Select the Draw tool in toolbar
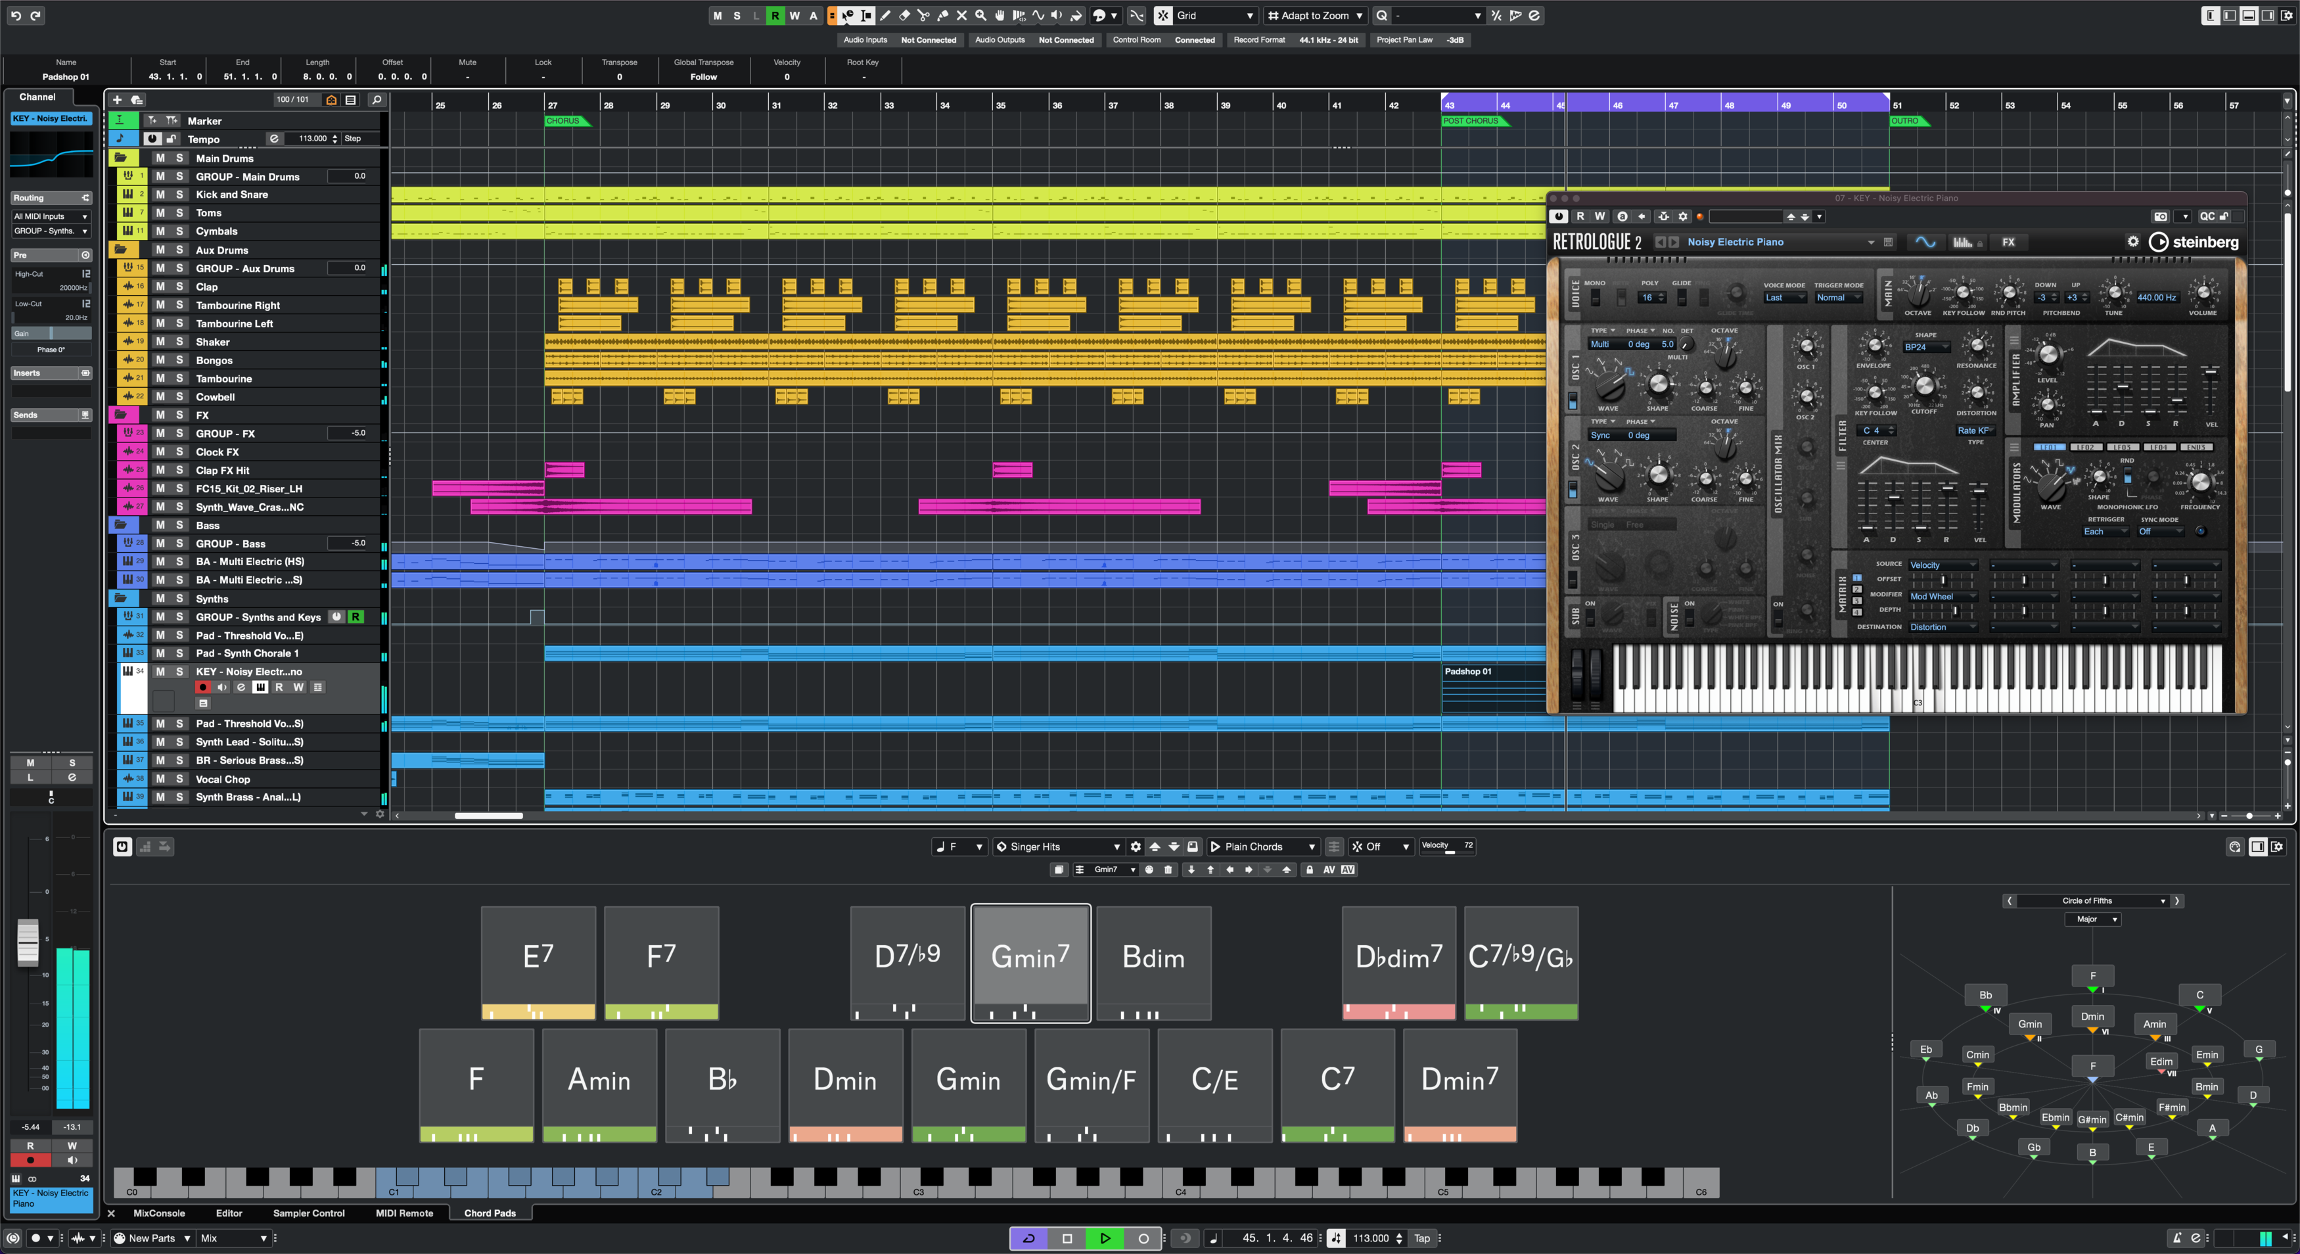Viewport: 2300px width, 1254px height. point(888,15)
